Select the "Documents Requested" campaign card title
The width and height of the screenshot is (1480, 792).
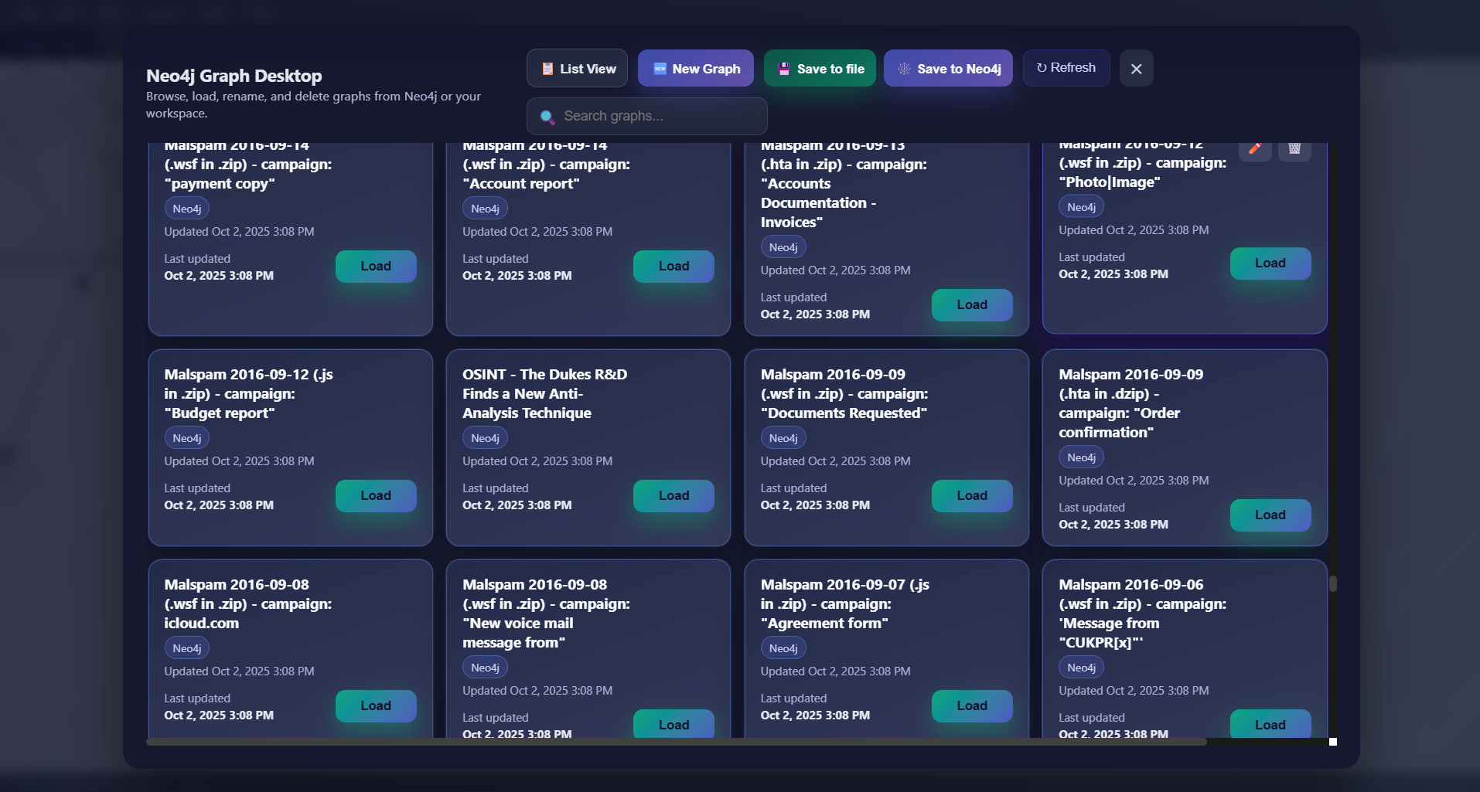[844, 394]
